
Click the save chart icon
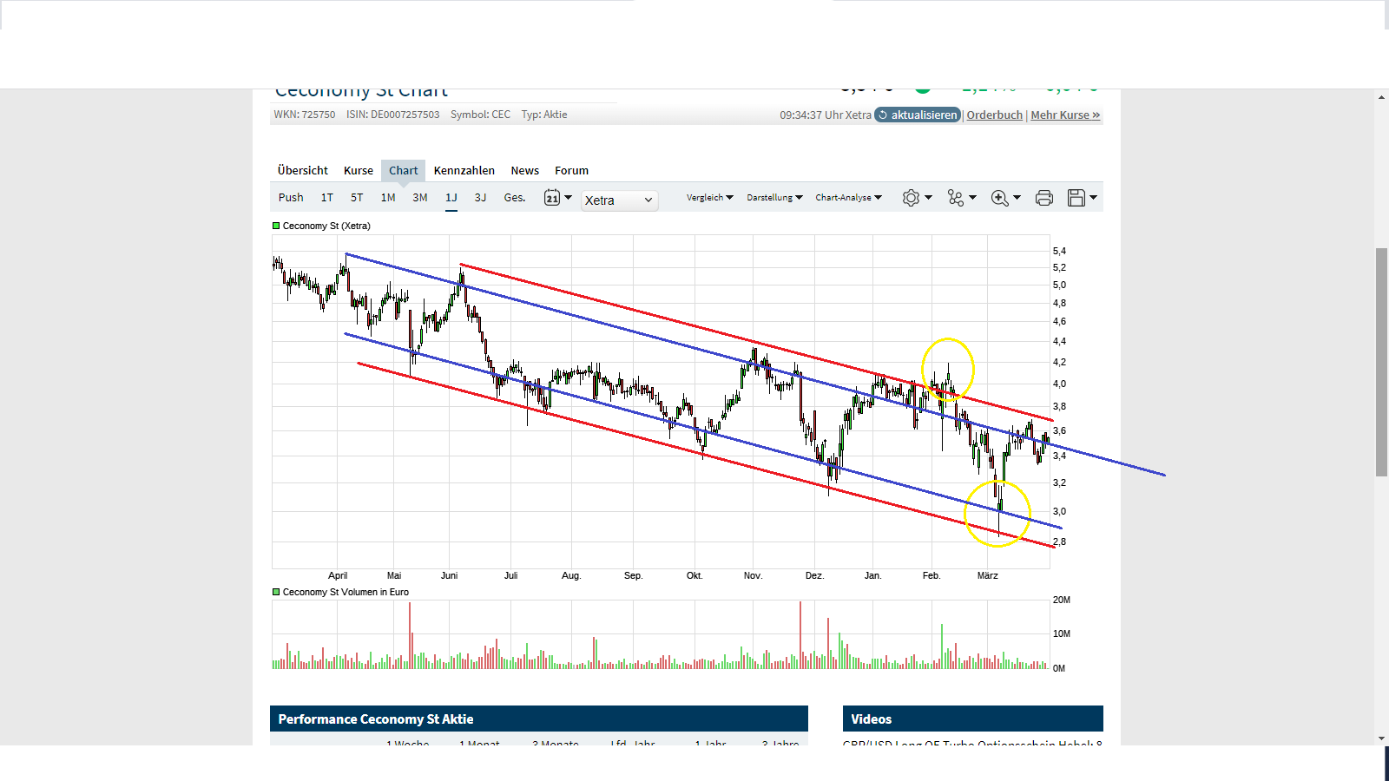[x=1076, y=197]
